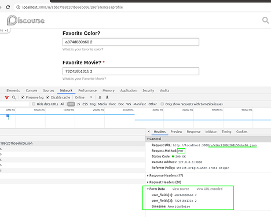Viewport: 271px width, 217px height.
Task: Filter requests by Media
Action: pyautogui.click(x=102, y=104)
